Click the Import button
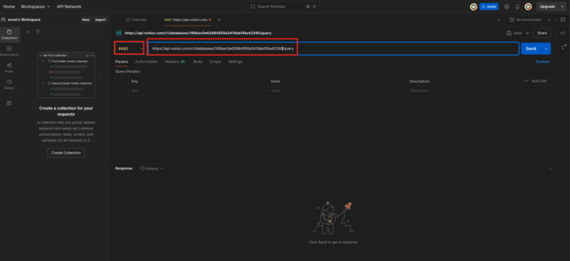This screenshot has height=261, width=570. coord(100,20)
